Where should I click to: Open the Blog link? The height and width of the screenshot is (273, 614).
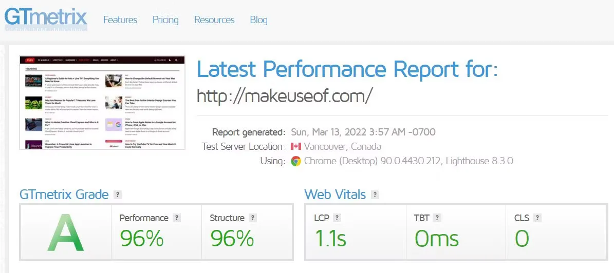click(x=258, y=20)
